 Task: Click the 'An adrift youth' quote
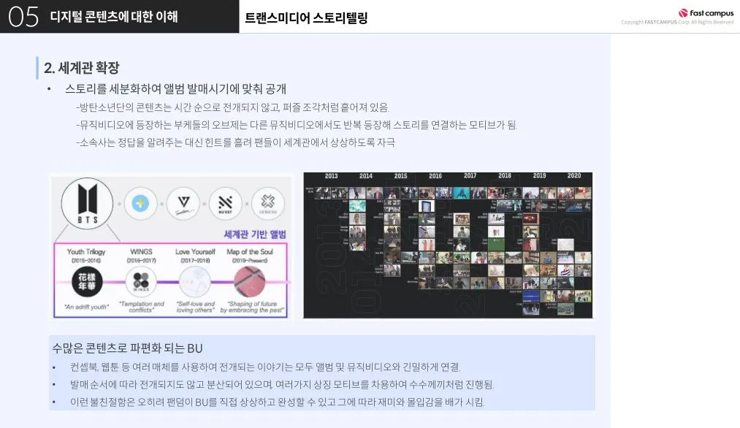(x=86, y=307)
